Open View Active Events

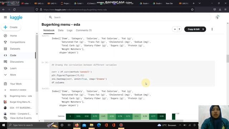coord(21,118)
